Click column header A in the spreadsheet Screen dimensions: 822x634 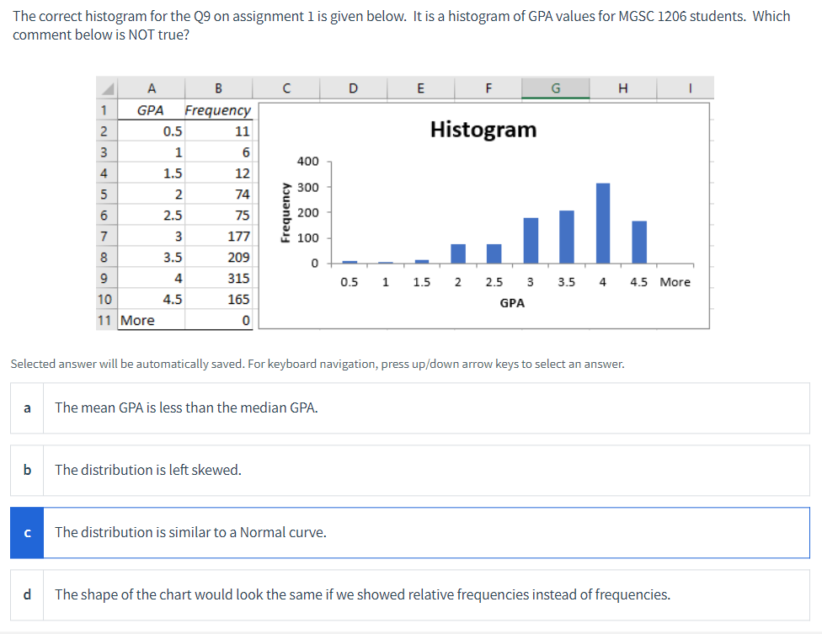click(x=152, y=88)
